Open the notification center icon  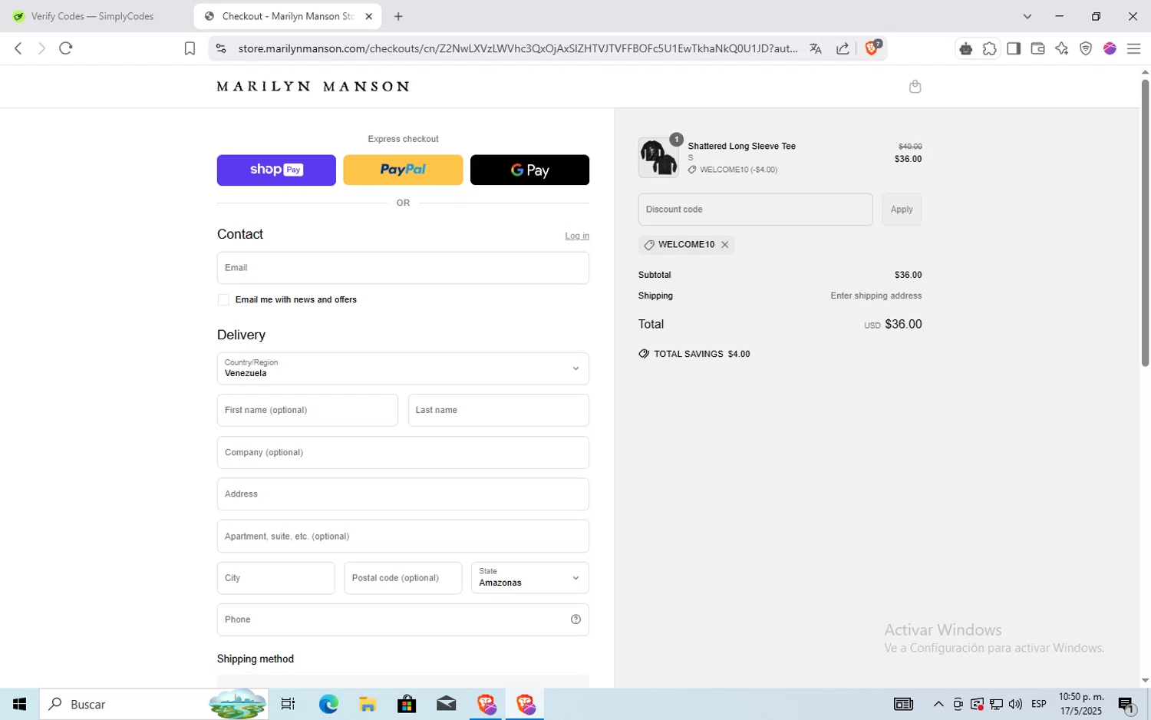coord(1126,704)
